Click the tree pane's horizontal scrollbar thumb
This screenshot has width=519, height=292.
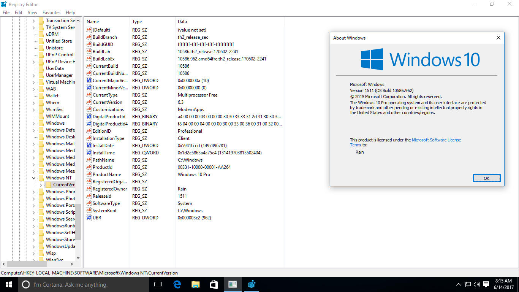pyautogui.click(x=26, y=264)
